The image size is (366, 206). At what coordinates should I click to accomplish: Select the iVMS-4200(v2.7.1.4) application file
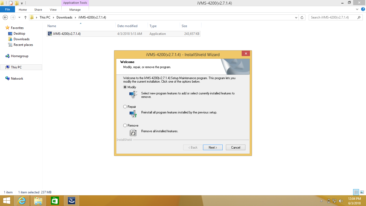tap(123, 34)
